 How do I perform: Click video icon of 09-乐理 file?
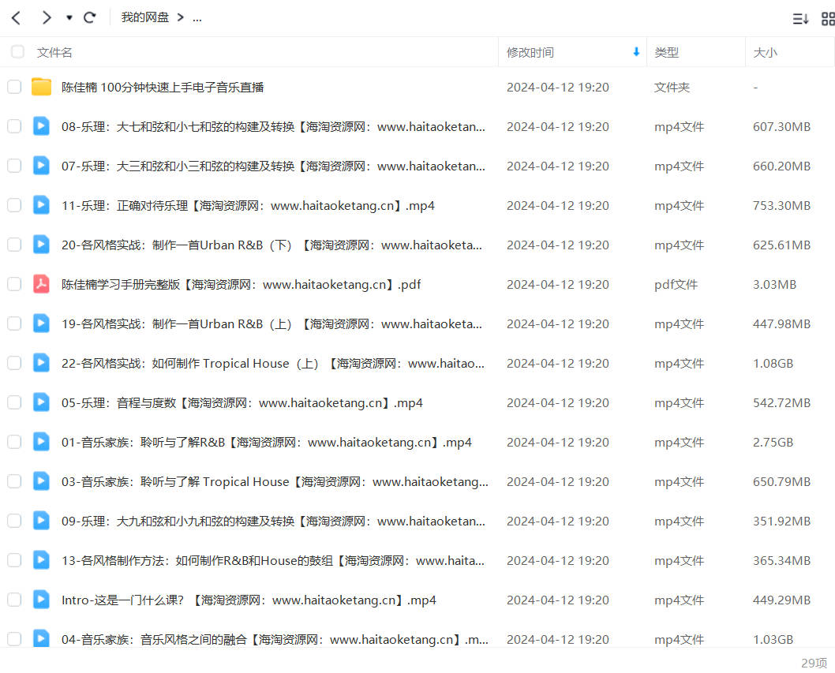pos(41,520)
